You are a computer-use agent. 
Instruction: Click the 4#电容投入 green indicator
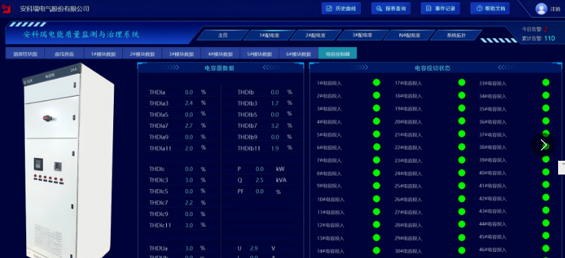click(376, 121)
